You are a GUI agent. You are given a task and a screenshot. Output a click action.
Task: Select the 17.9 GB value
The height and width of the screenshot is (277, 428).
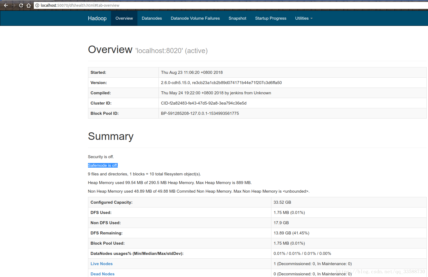point(281,223)
